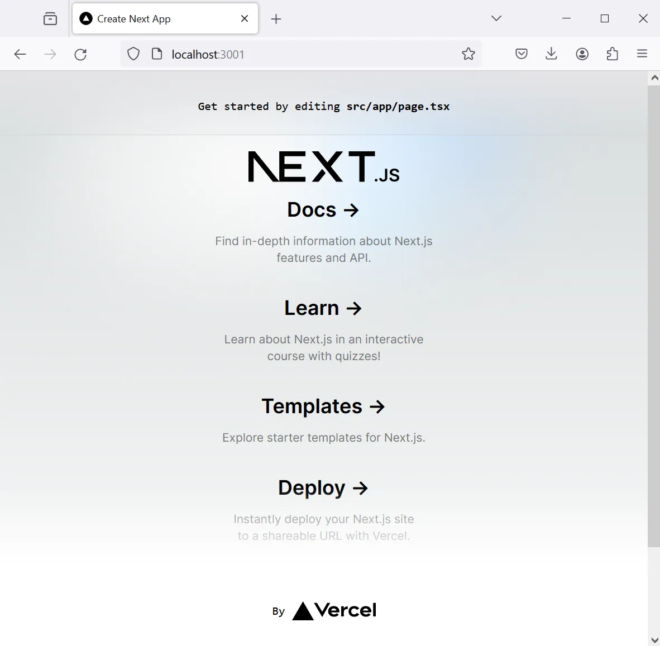Open the Learn link

coord(323,308)
